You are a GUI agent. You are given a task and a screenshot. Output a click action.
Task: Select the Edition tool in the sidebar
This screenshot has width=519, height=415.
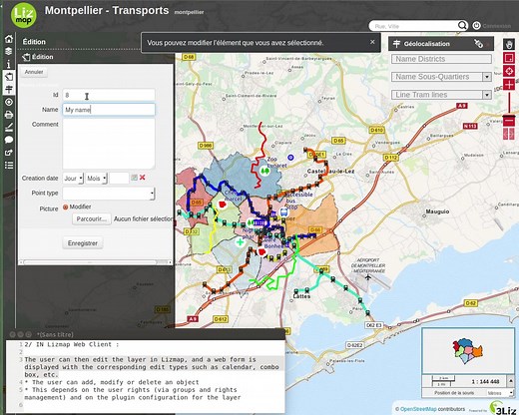pos(9,77)
